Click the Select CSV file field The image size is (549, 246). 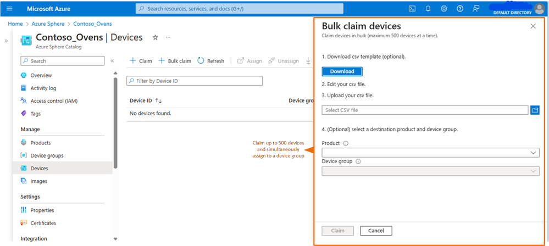click(425, 110)
